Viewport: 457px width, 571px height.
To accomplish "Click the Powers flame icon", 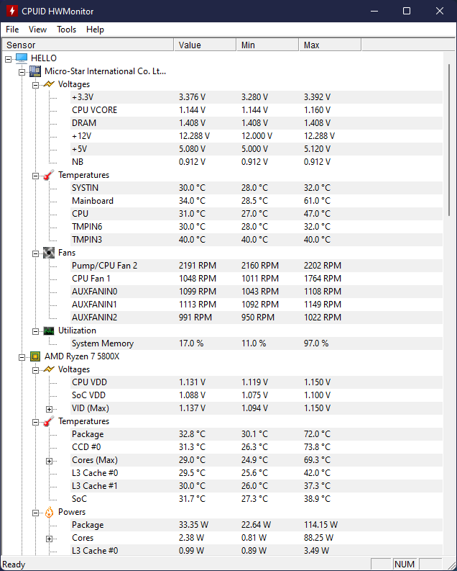I will click(49, 512).
